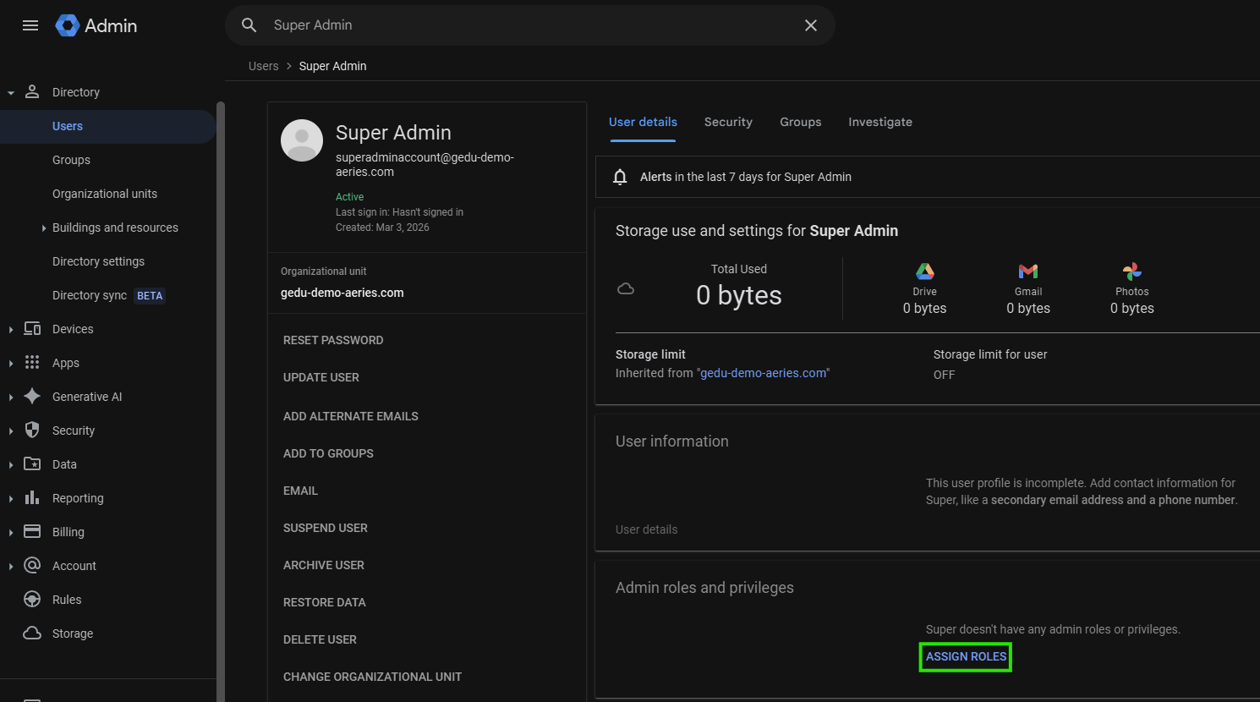
Task: Click the Google Admin logo
Action: (96, 25)
